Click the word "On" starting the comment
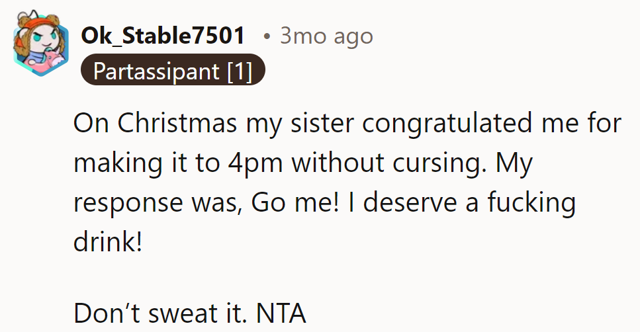The image size is (640, 332). [91, 123]
